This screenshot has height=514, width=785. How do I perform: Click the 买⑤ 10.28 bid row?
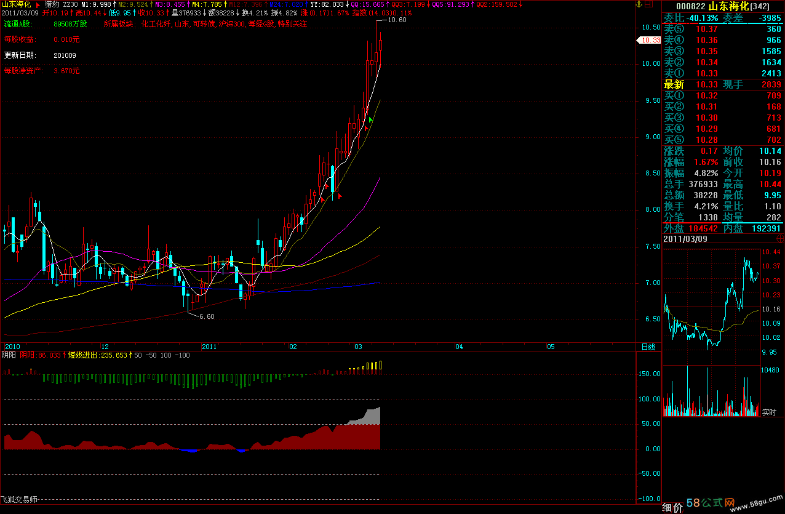click(723, 140)
